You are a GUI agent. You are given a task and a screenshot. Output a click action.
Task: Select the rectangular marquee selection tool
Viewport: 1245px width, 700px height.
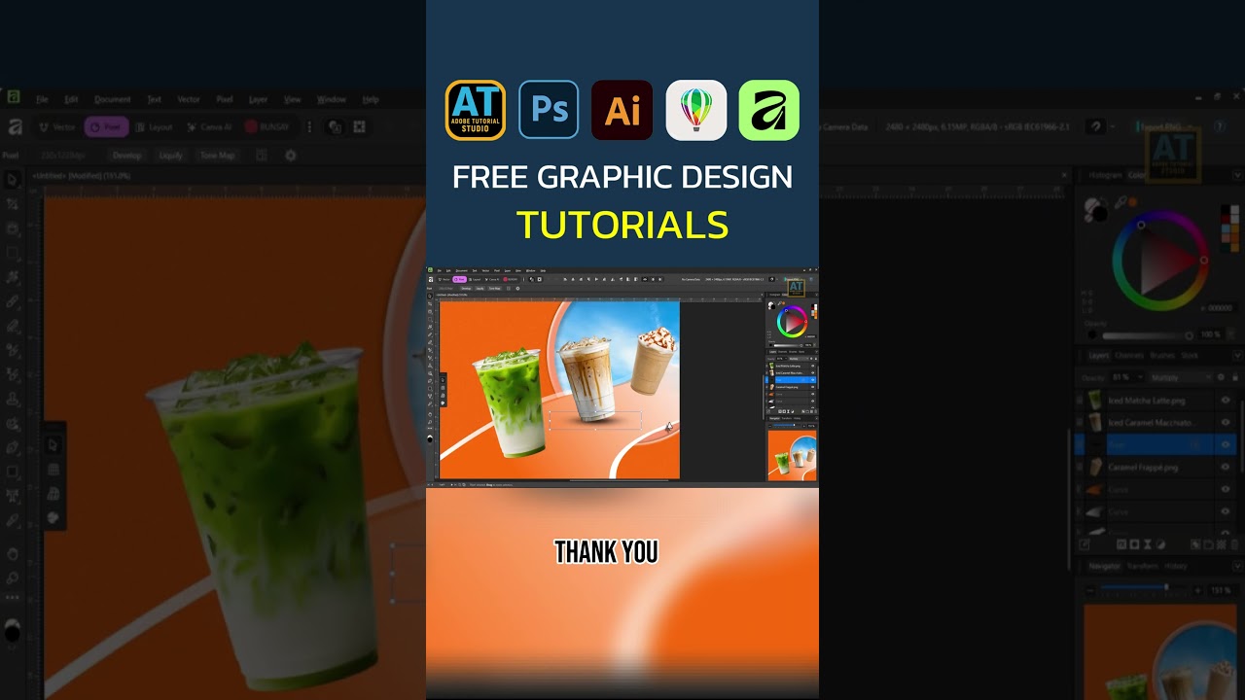click(12, 253)
